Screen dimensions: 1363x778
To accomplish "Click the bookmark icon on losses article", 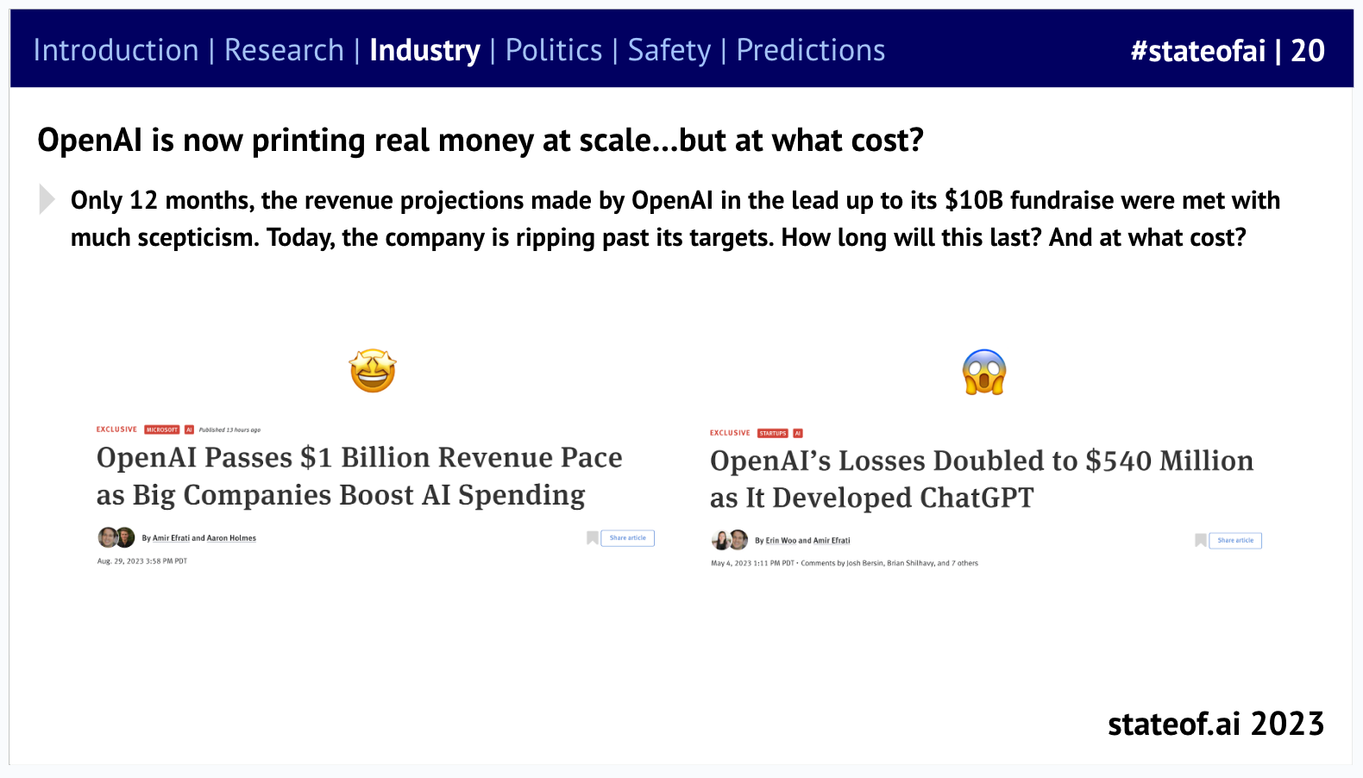I will pyautogui.click(x=1201, y=541).
